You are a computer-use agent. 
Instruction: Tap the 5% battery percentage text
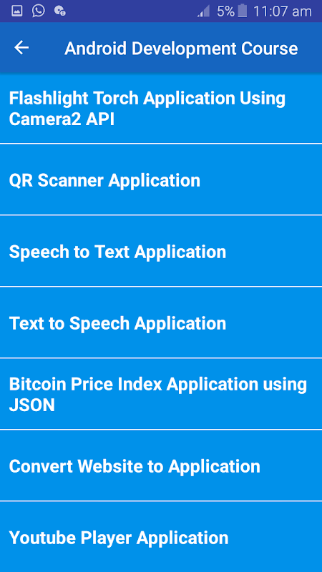(225, 11)
